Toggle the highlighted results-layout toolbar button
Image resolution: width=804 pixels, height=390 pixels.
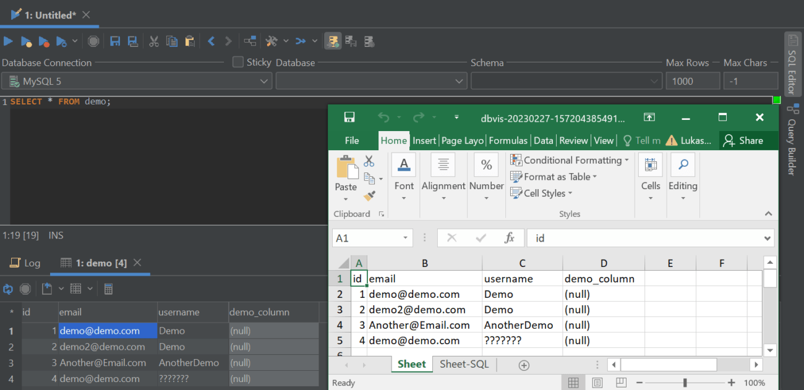point(333,41)
